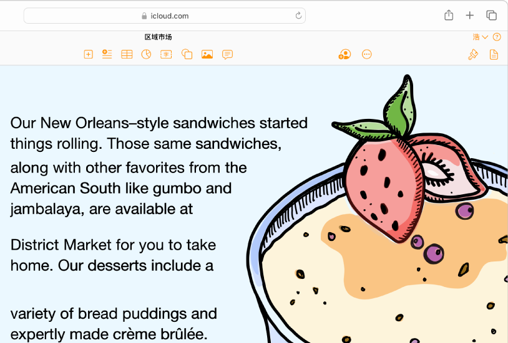Image resolution: width=508 pixels, height=343 pixels.
Task: Add a comment using the comment bubble icon
Action: 227,55
